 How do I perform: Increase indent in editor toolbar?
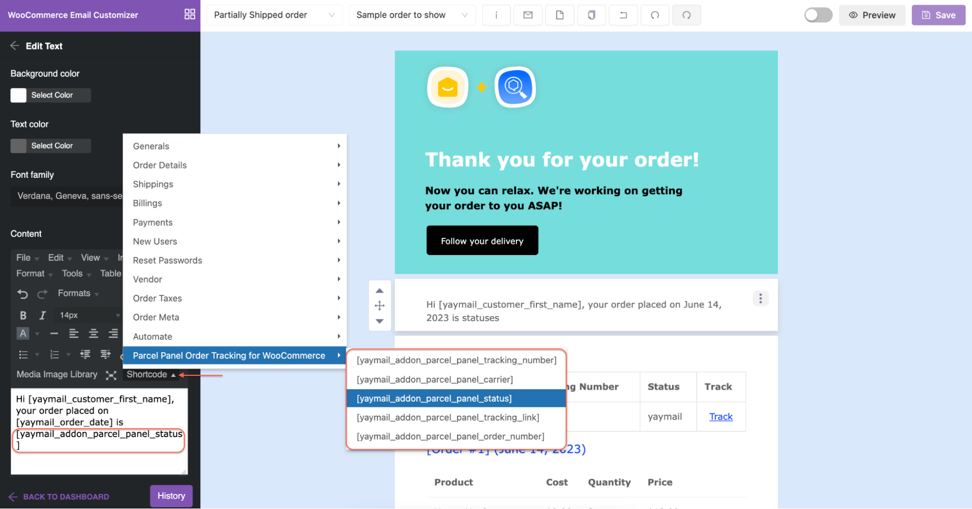point(105,354)
